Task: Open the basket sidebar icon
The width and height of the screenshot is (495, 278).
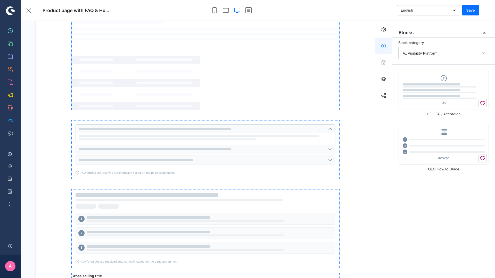Action: 10,166
